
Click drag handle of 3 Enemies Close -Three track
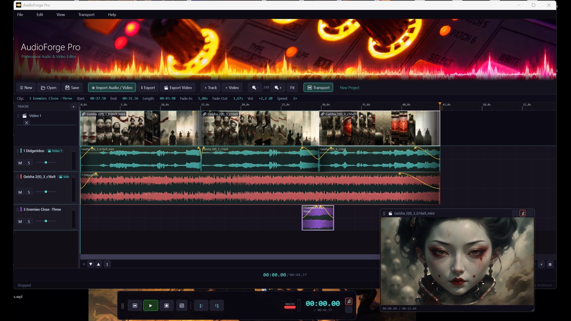click(18, 210)
